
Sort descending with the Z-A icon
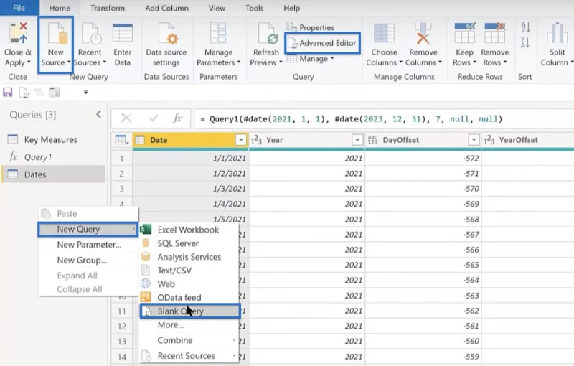click(525, 42)
